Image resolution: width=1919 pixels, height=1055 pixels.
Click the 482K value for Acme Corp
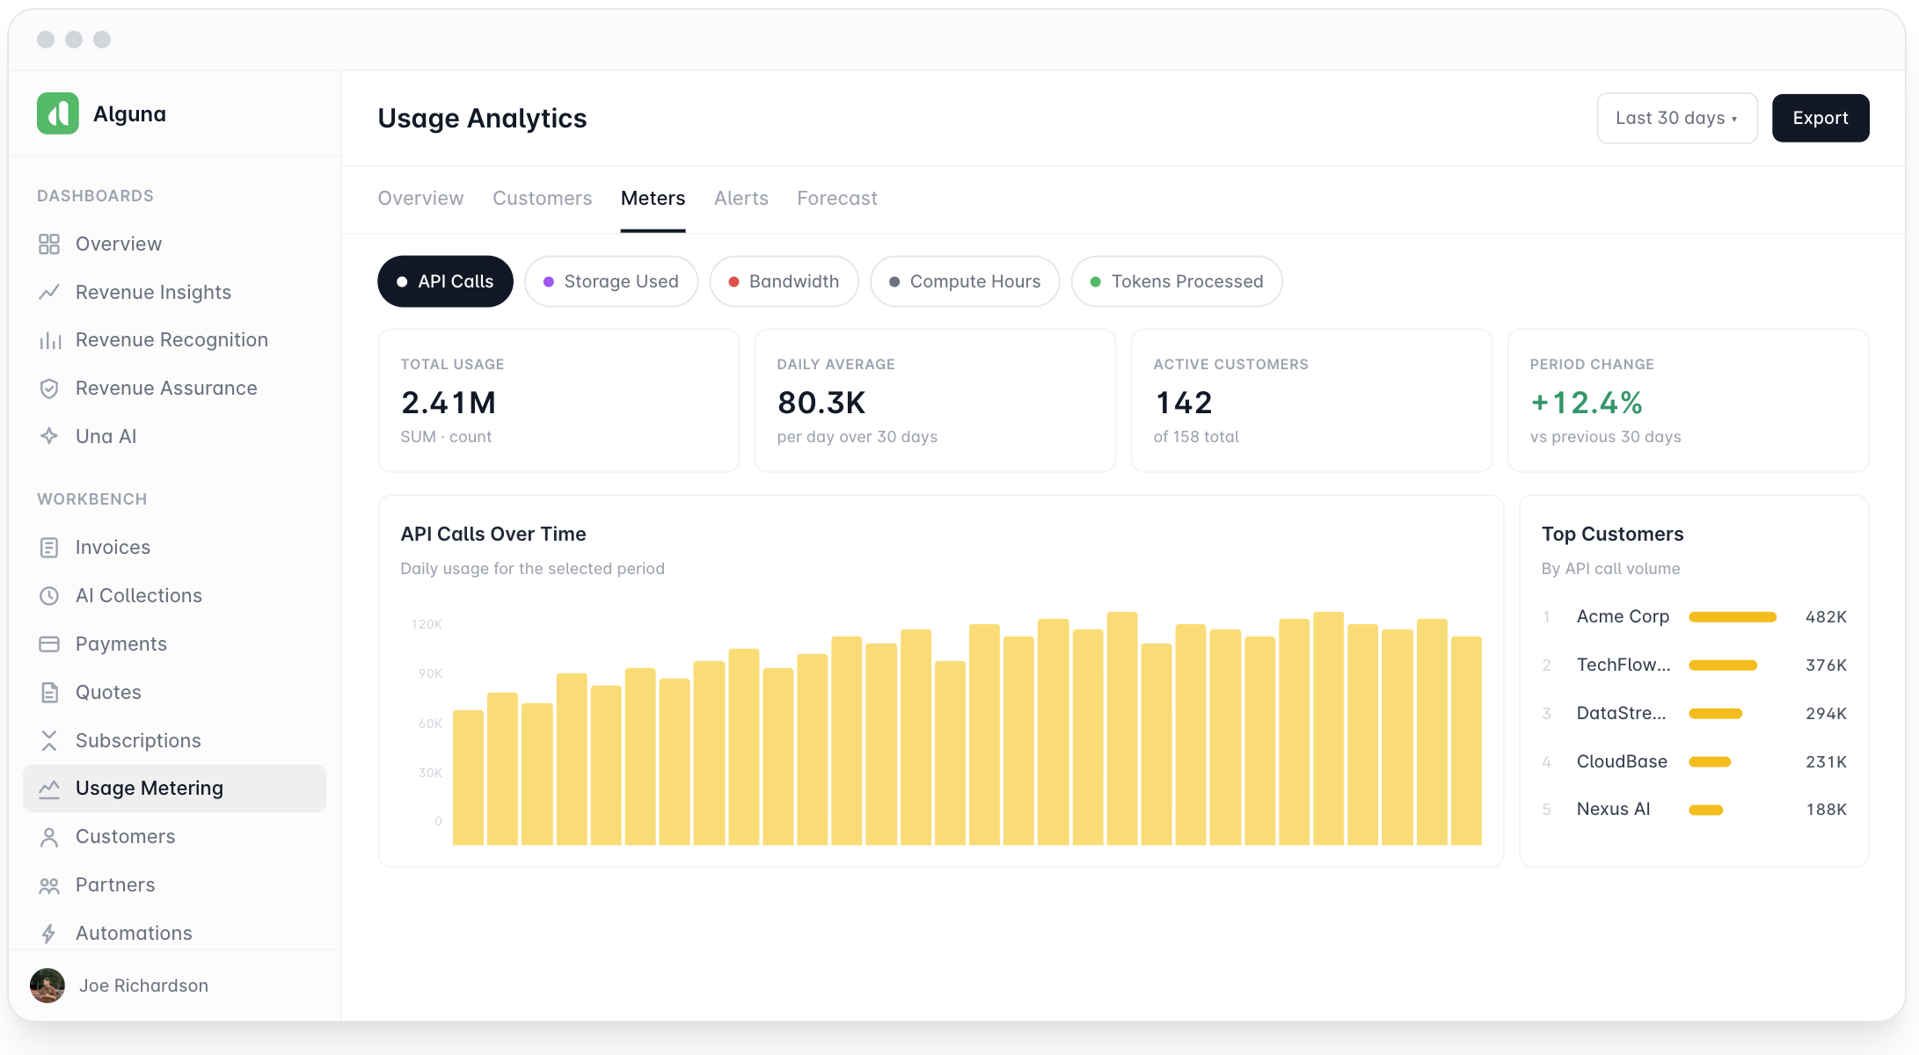click(1826, 616)
